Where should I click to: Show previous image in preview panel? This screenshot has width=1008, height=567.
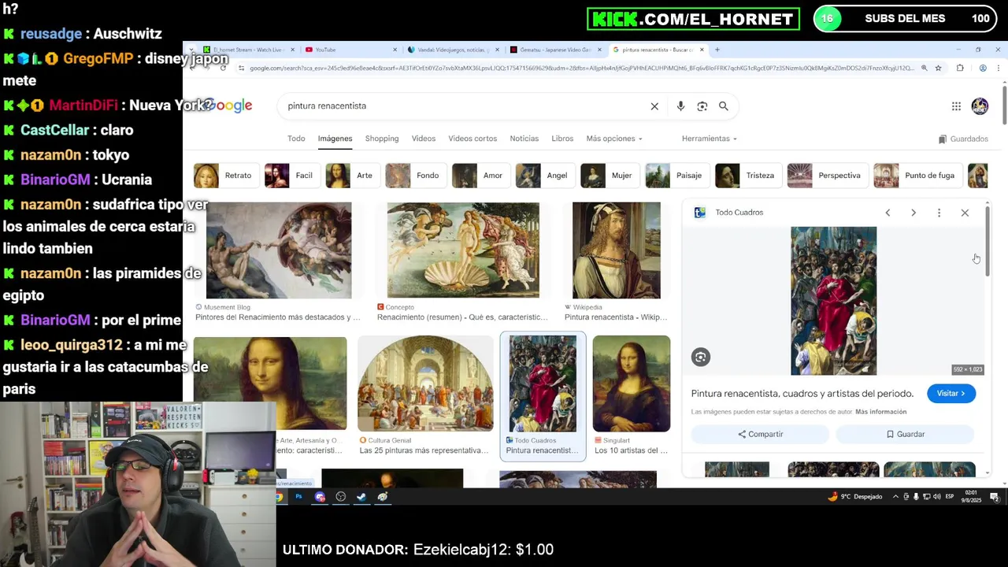click(888, 213)
